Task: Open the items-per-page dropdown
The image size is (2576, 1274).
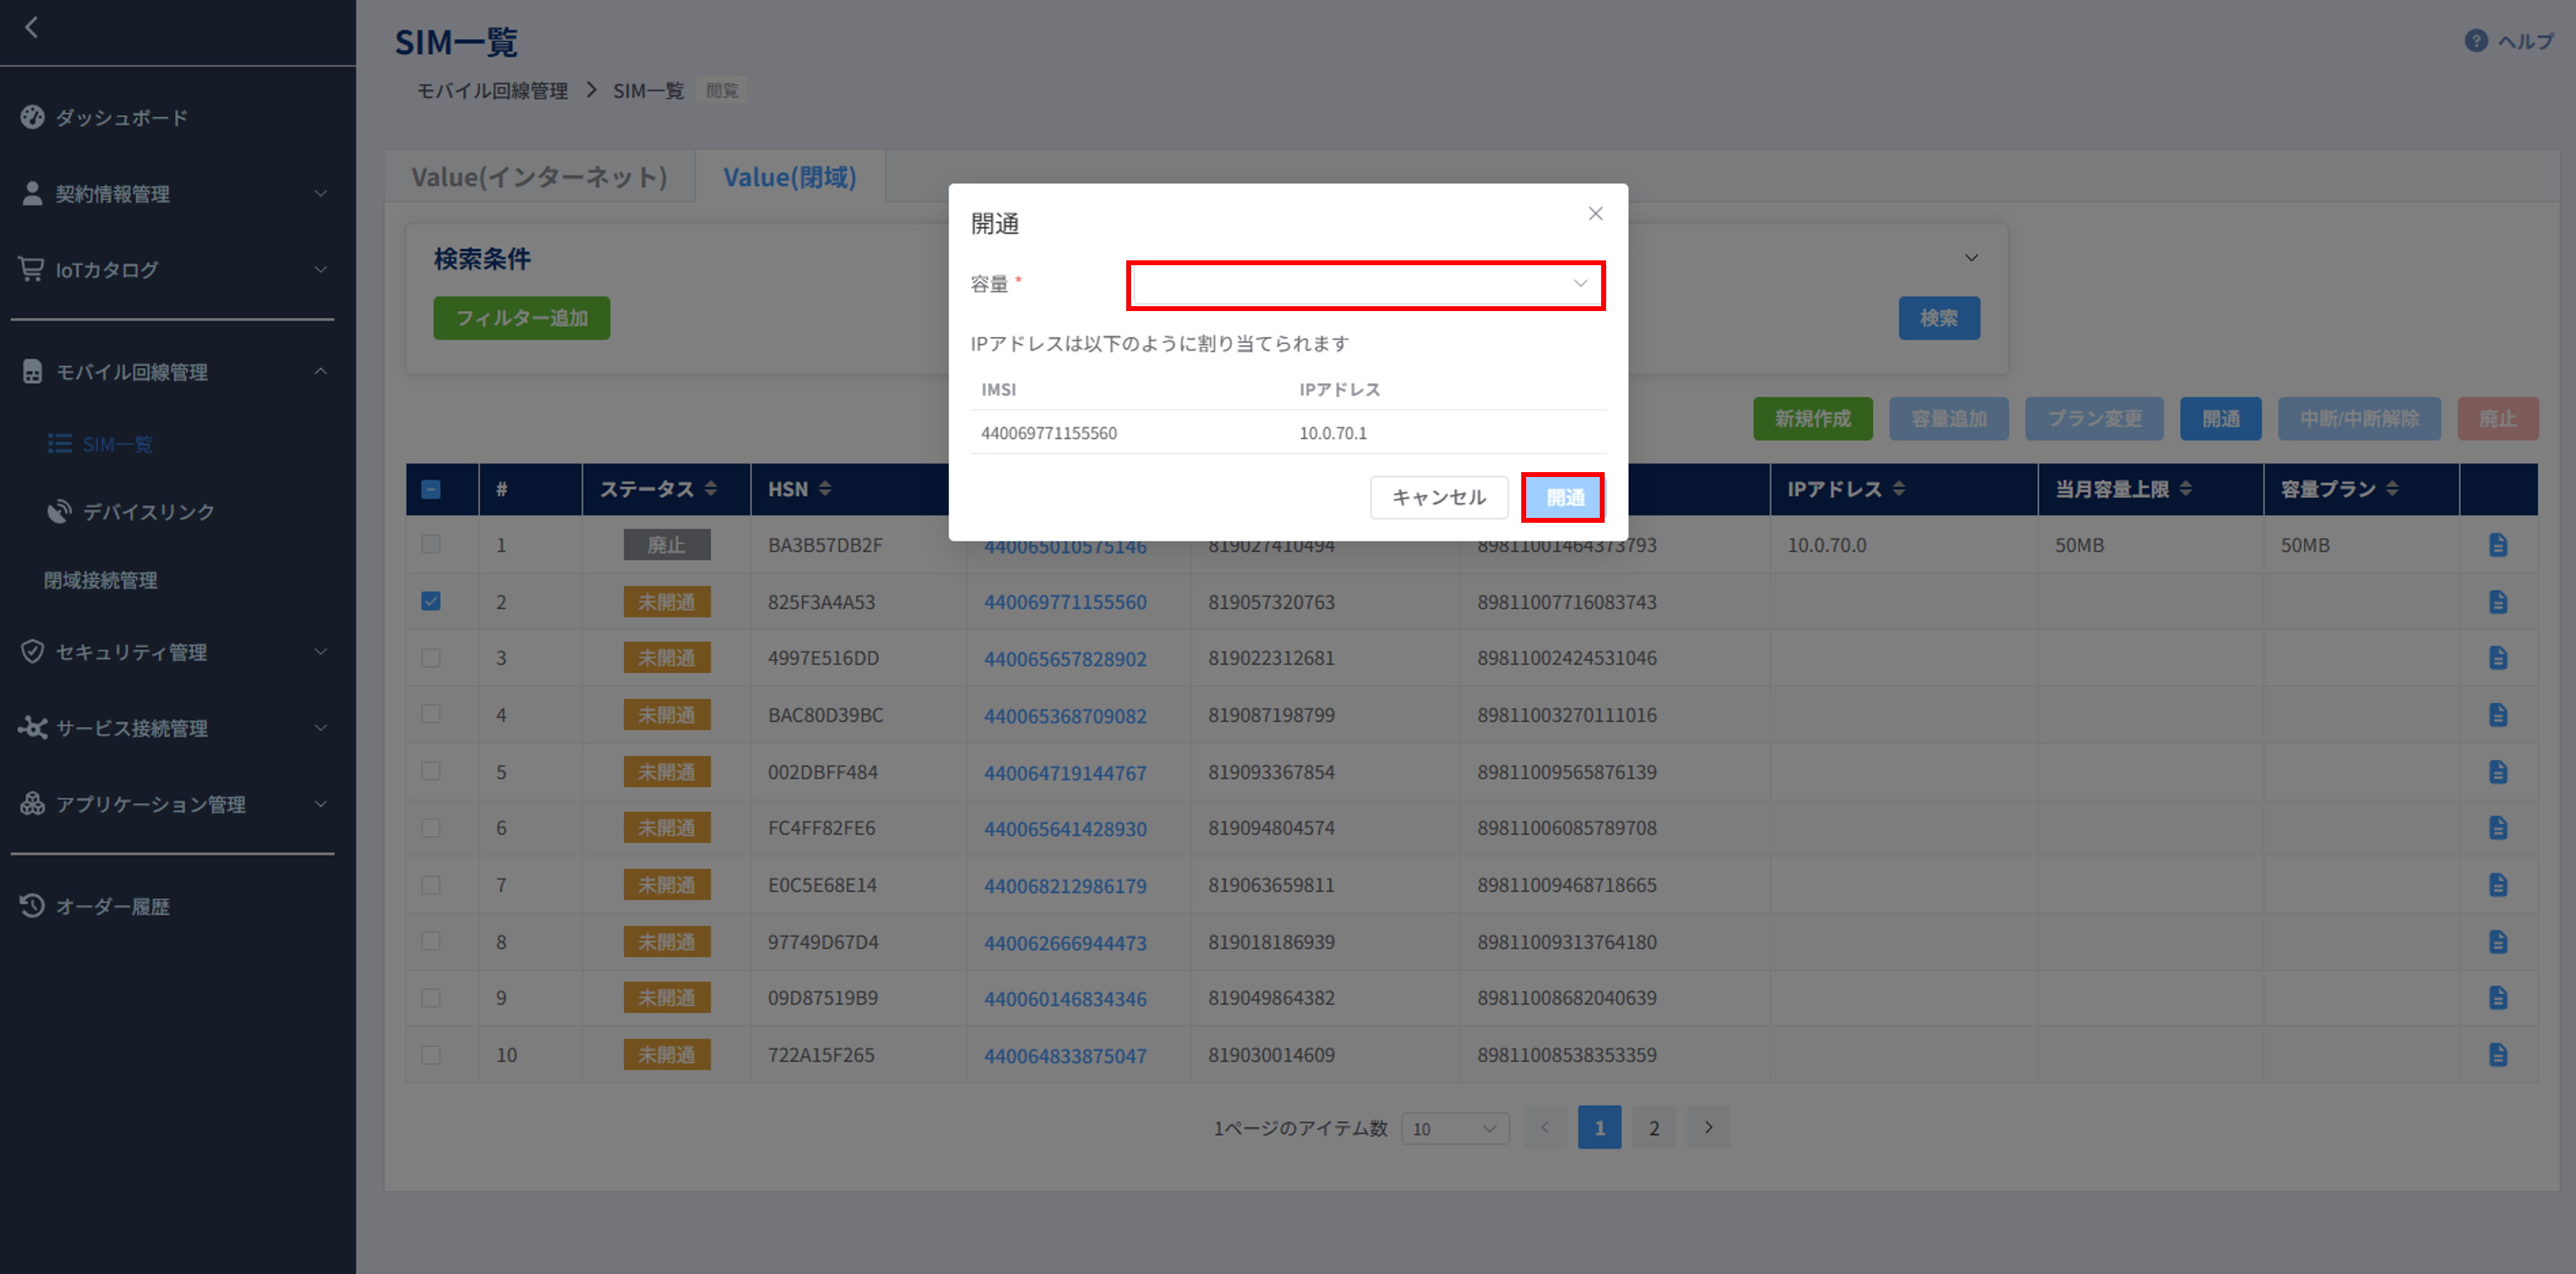Action: pyautogui.click(x=1455, y=1128)
